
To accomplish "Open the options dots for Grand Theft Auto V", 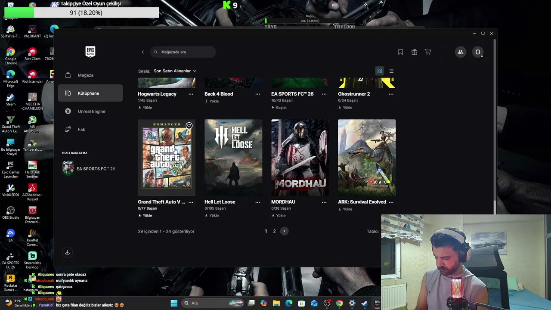I will pos(191,202).
